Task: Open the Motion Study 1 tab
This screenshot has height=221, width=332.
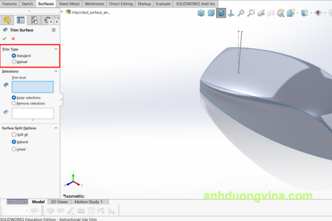Action: [88, 202]
